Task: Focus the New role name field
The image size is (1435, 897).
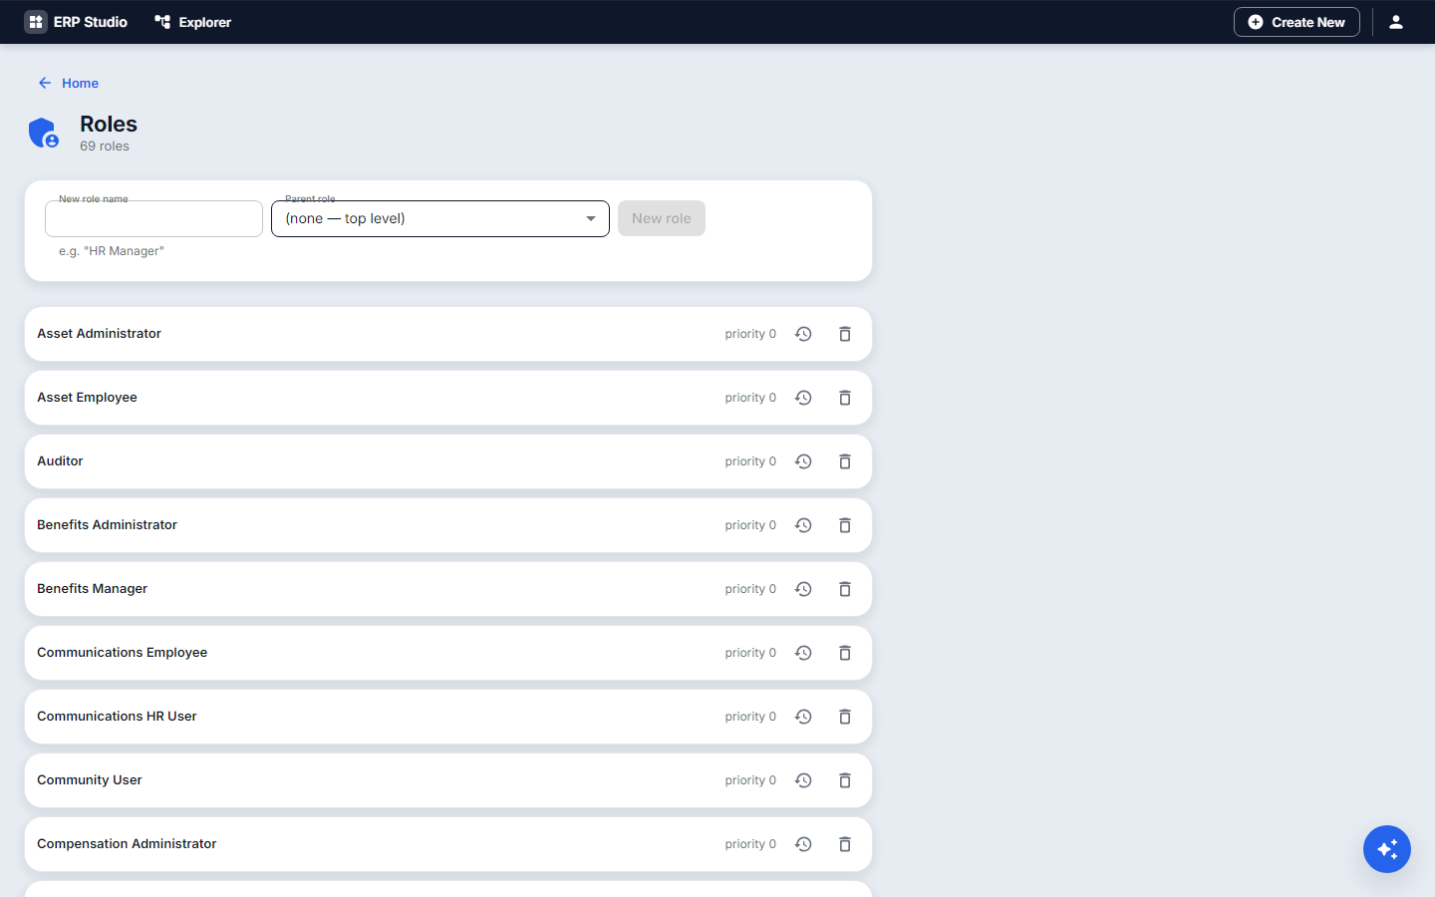Action: (x=153, y=219)
